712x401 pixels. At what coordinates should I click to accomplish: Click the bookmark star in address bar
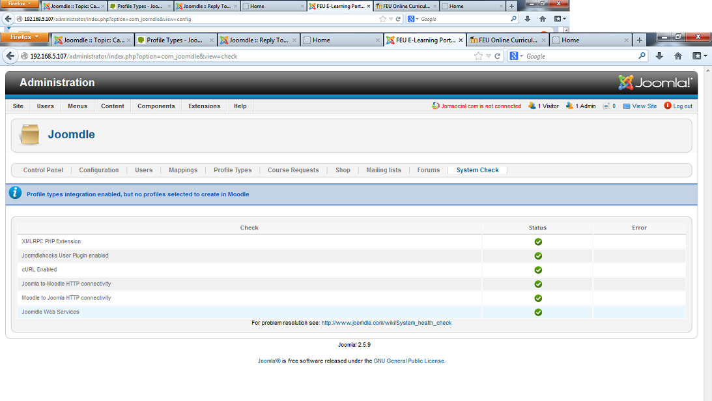tap(479, 56)
